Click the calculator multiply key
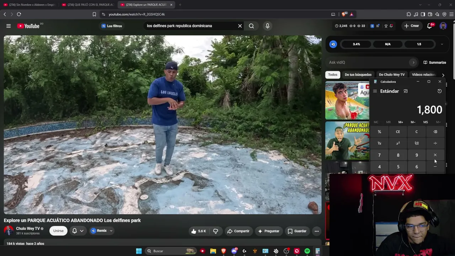 435,155
